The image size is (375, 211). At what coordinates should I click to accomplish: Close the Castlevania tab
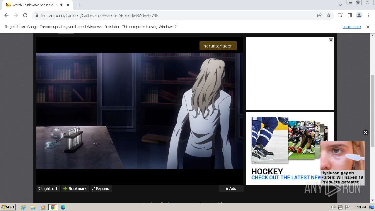68,5
